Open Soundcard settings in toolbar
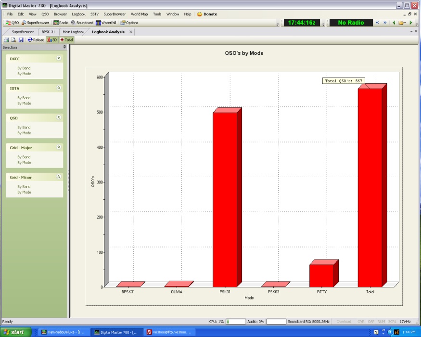Screen dimensions: 421x337 click(x=82, y=23)
